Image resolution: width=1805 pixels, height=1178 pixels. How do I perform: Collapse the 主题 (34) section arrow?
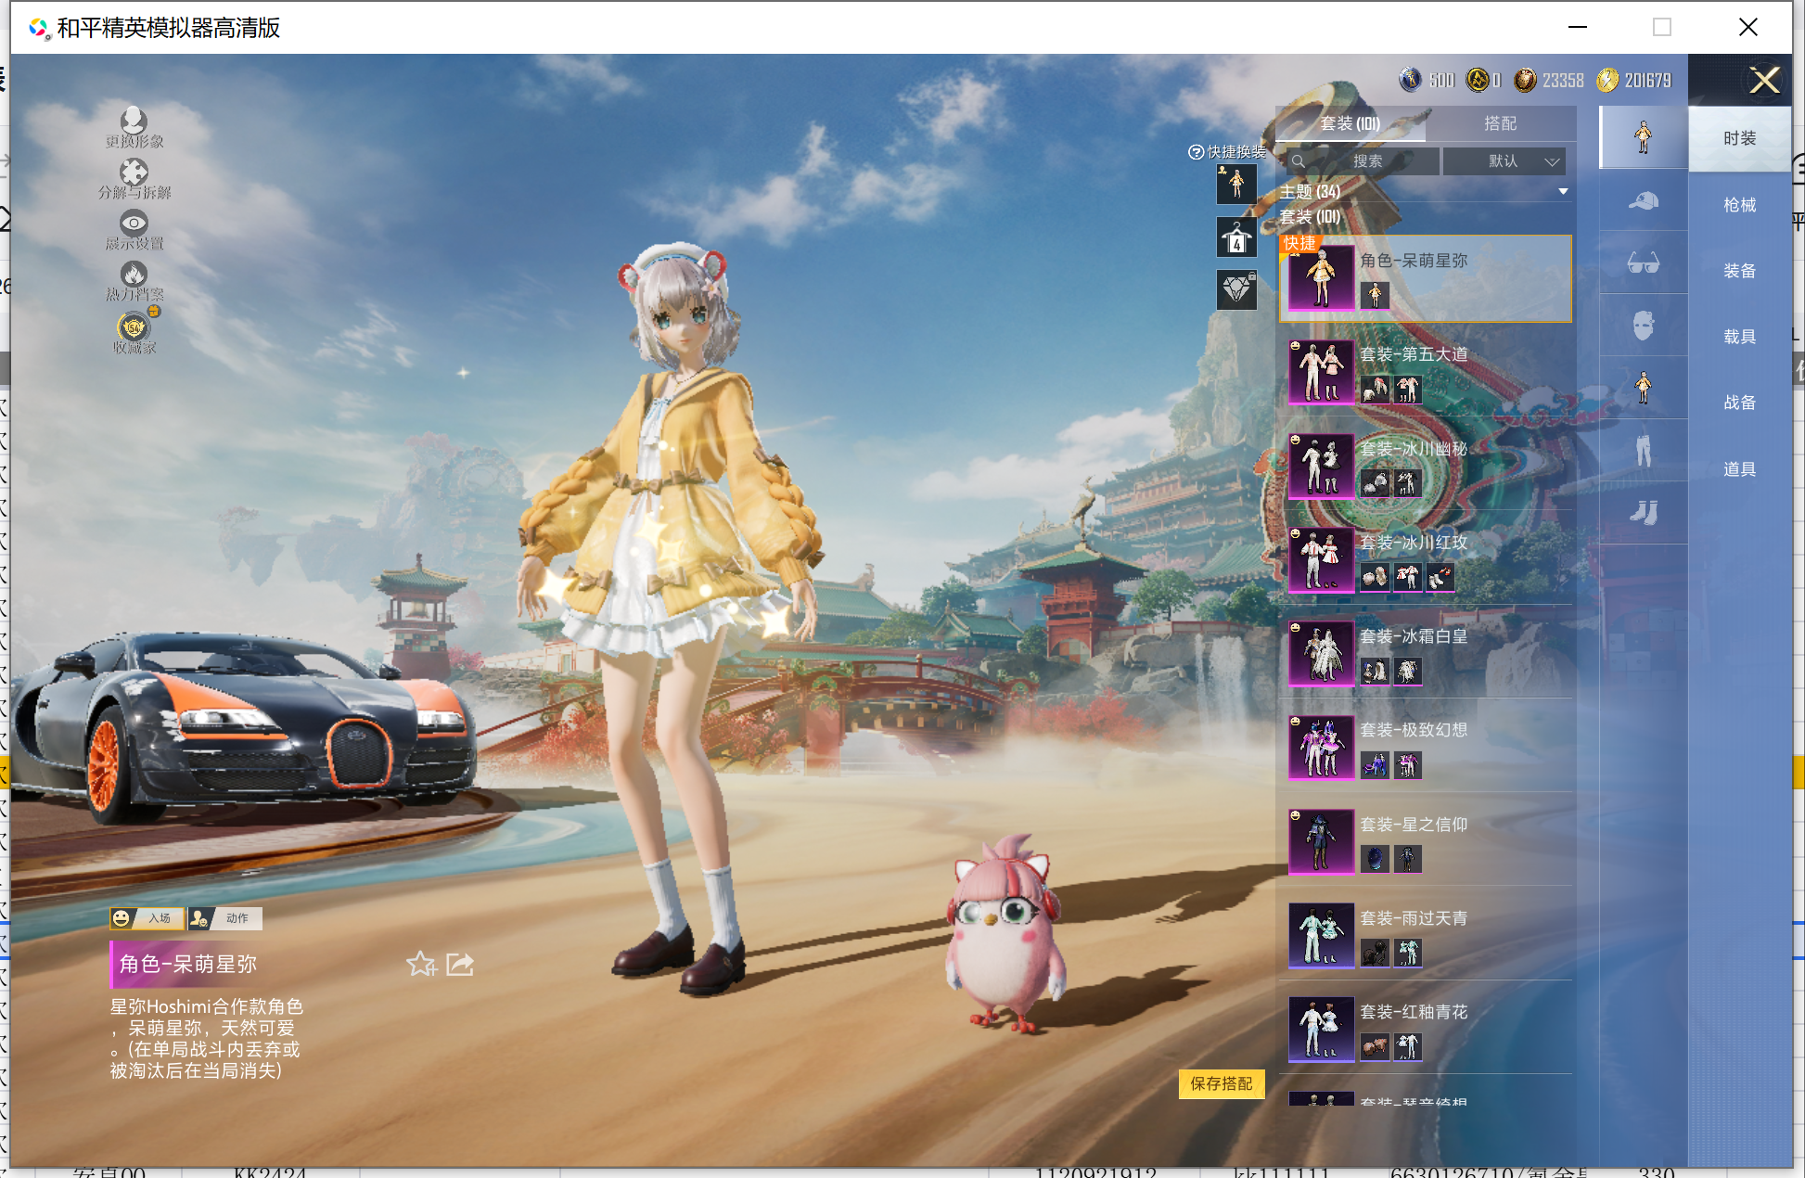click(1563, 192)
